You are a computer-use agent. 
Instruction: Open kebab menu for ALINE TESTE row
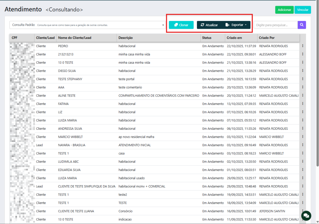tap(303, 95)
